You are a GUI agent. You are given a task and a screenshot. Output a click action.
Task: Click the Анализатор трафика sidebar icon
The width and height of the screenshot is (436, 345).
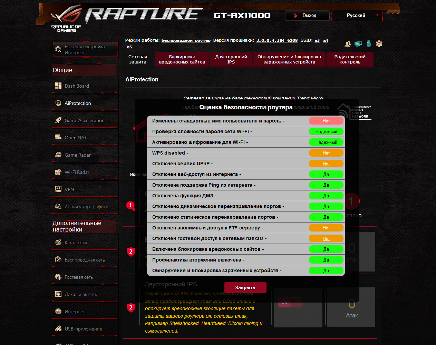coord(58,207)
